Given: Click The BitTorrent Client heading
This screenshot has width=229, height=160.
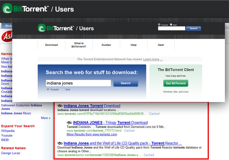Looking at the screenshot, I should [x=176, y=70].
